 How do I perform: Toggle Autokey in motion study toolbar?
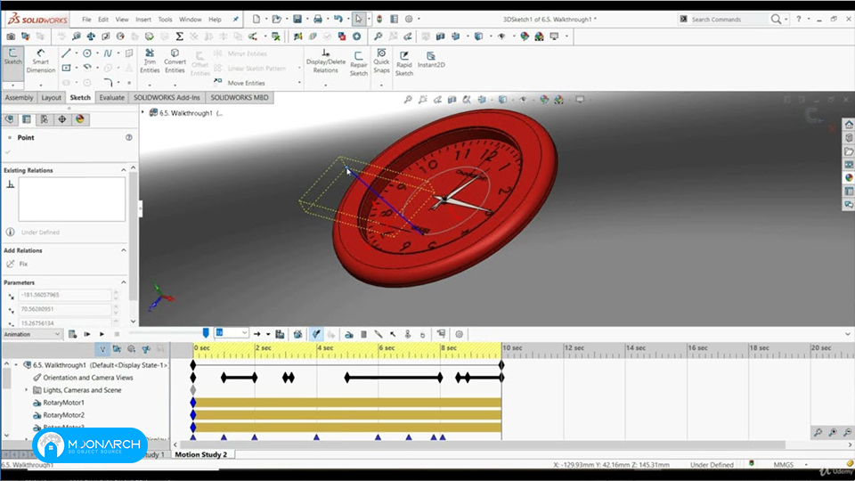click(316, 334)
